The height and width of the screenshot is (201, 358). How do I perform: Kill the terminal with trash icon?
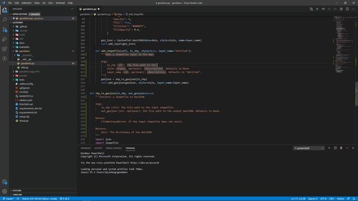tap(341, 148)
